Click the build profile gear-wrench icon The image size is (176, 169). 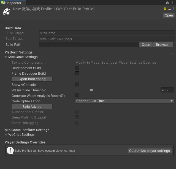click(6, 12)
